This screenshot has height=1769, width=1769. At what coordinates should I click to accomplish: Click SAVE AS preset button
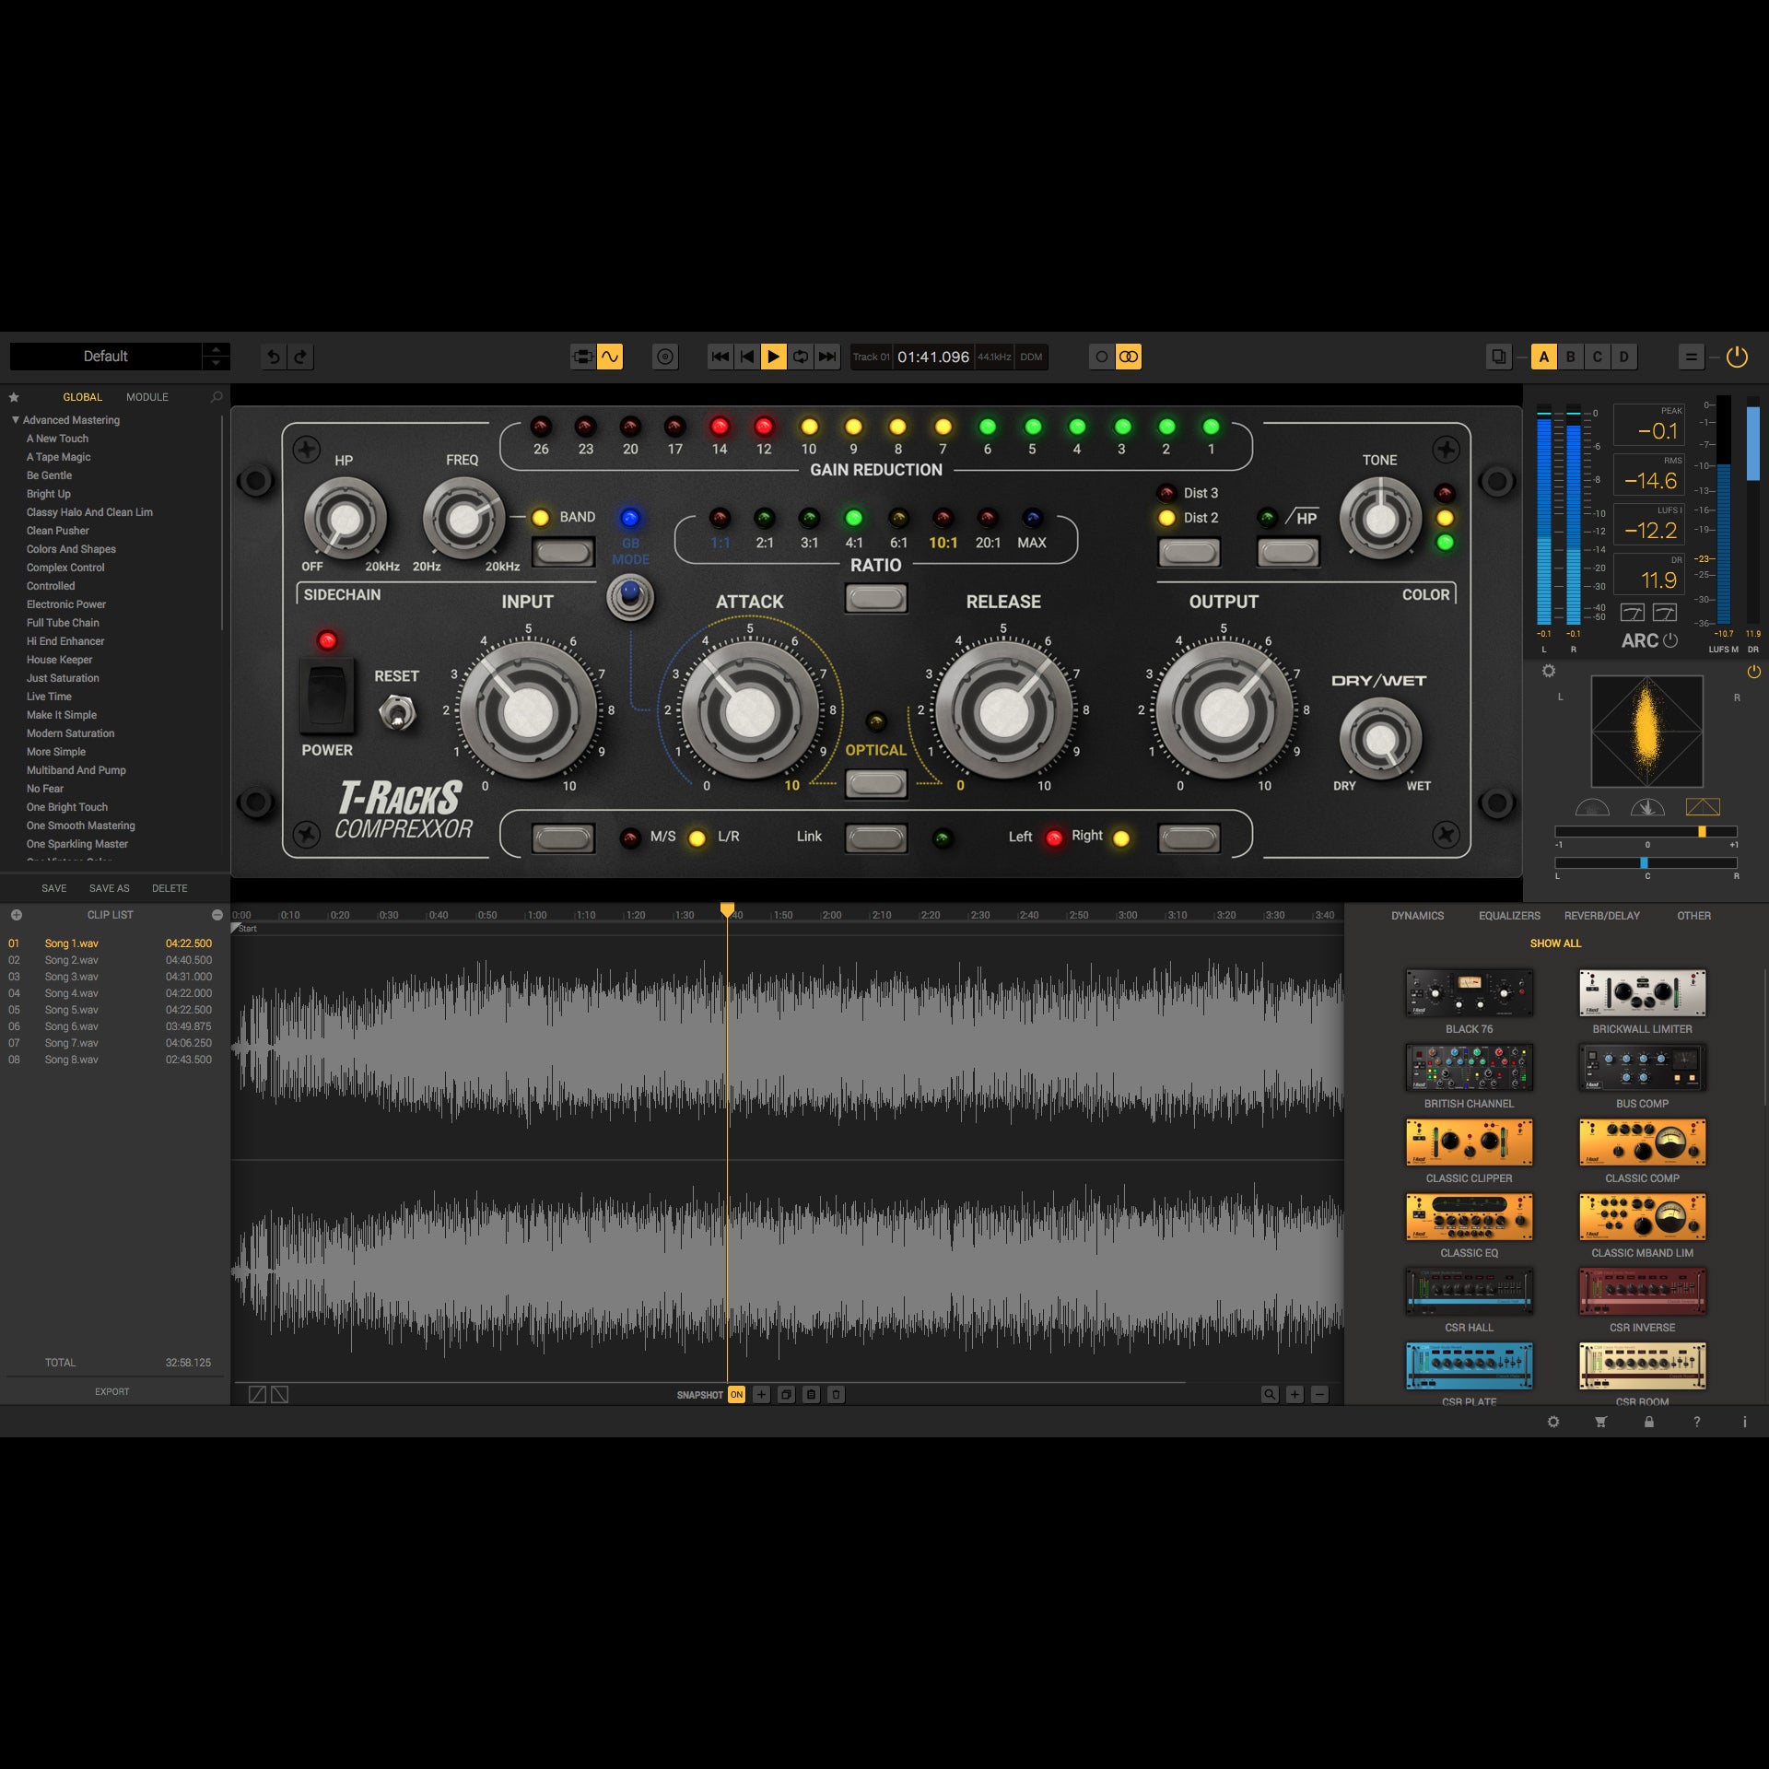coord(110,888)
